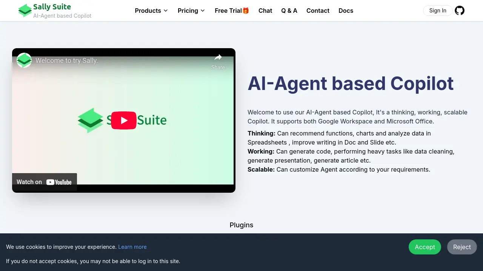The height and width of the screenshot is (271, 483).
Task: Click the Plugins section heading
Action: [241, 225]
